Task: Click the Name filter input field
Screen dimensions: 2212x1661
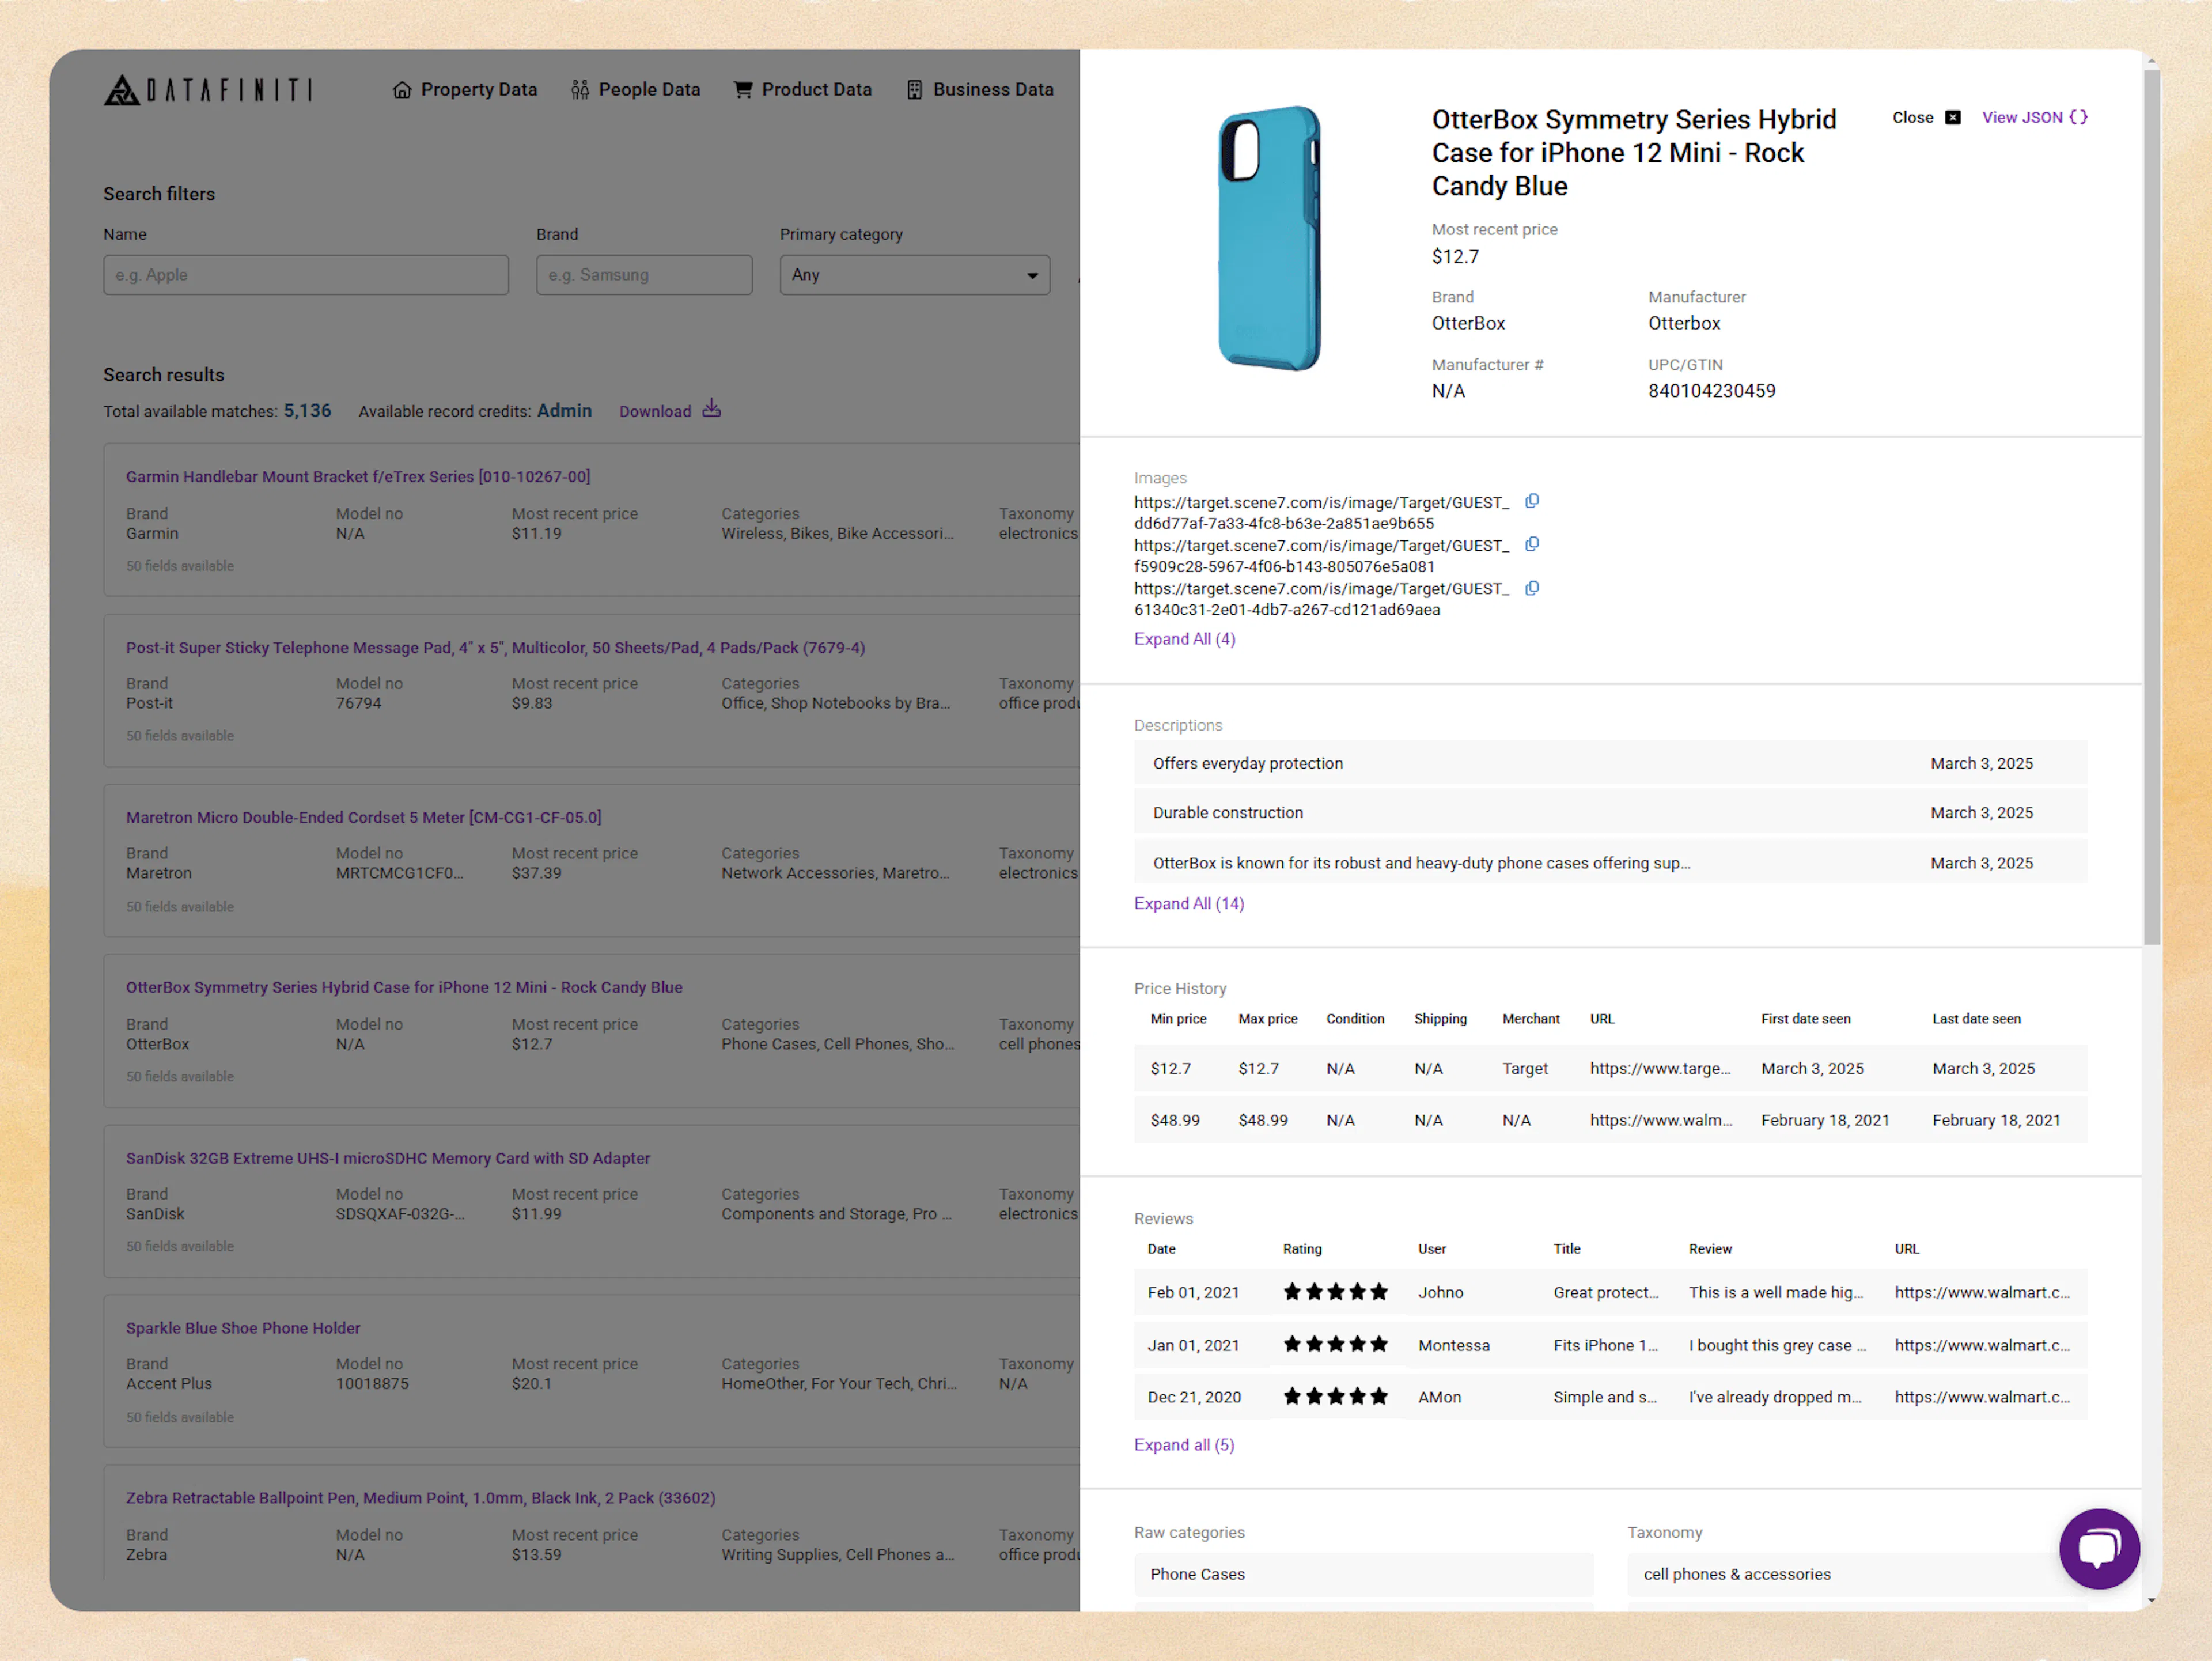Action: [306, 275]
